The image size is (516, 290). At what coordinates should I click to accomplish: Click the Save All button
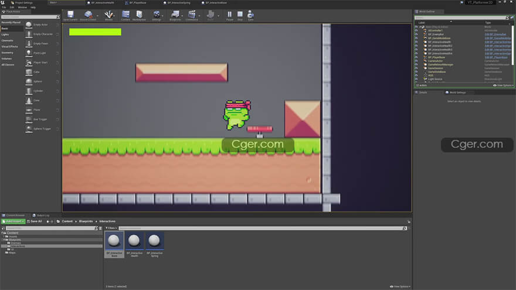point(35,221)
